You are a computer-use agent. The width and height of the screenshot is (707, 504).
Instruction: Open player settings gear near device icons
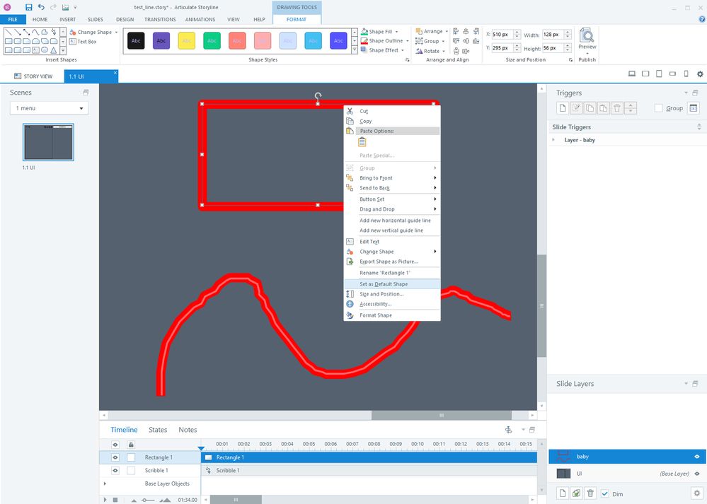click(700, 74)
